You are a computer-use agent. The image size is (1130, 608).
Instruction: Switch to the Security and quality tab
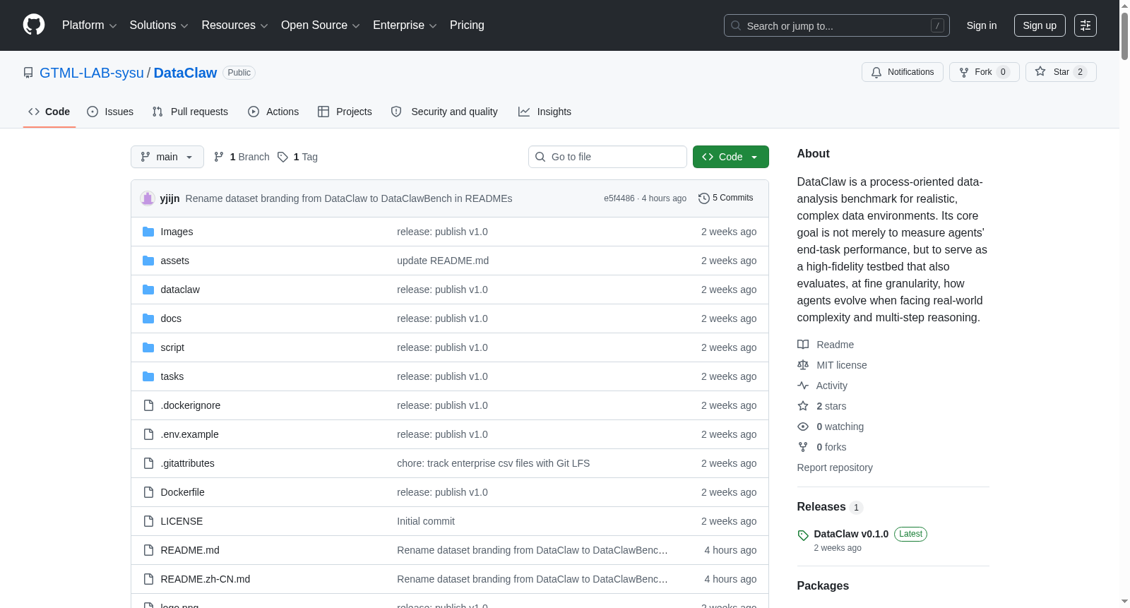click(444, 112)
